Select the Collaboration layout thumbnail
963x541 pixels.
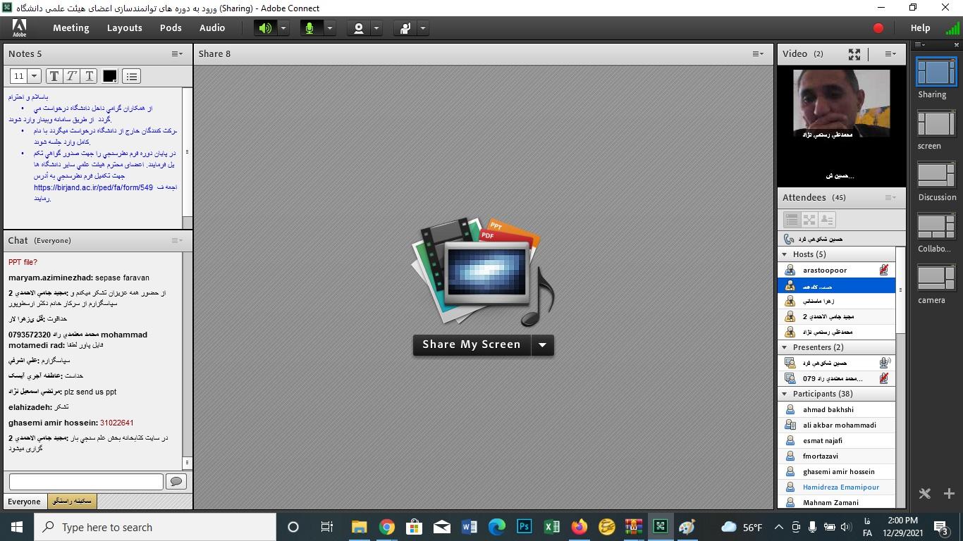click(936, 227)
